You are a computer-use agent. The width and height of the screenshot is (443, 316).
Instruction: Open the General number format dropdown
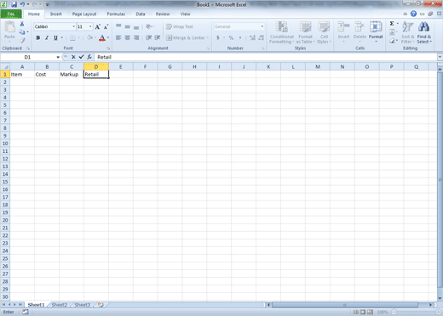pyautogui.click(x=262, y=26)
